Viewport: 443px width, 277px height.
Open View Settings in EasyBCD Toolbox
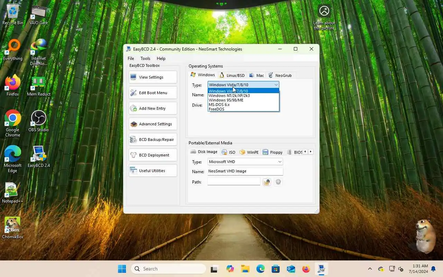(153, 77)
